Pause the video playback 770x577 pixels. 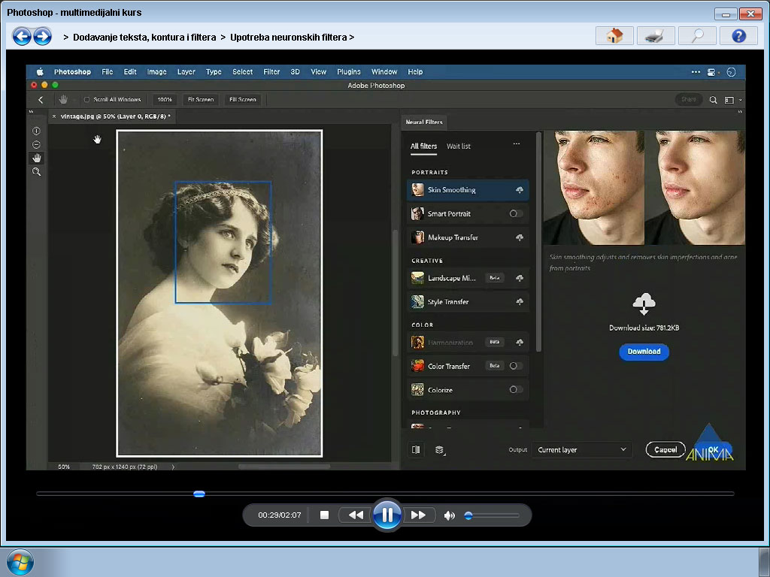(387, 515)
